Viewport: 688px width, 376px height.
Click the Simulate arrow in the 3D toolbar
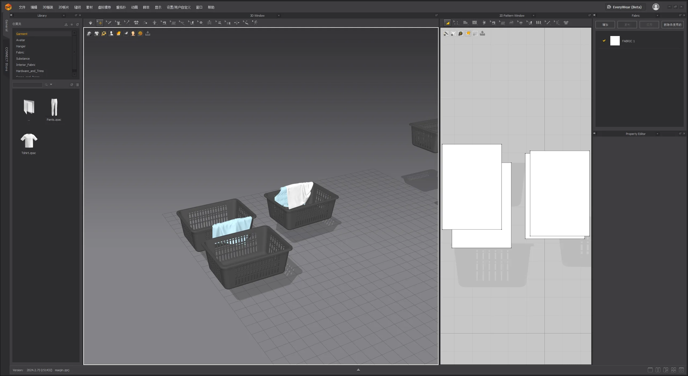pos(91,23)
